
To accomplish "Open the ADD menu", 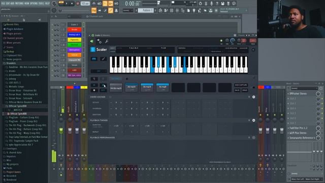I will [12, 4].
